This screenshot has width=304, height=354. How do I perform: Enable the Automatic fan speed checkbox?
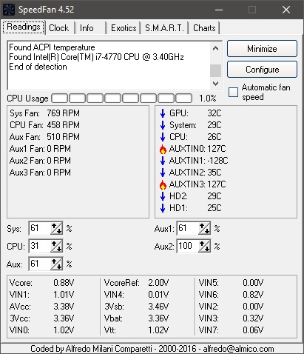tap(233, 92)
